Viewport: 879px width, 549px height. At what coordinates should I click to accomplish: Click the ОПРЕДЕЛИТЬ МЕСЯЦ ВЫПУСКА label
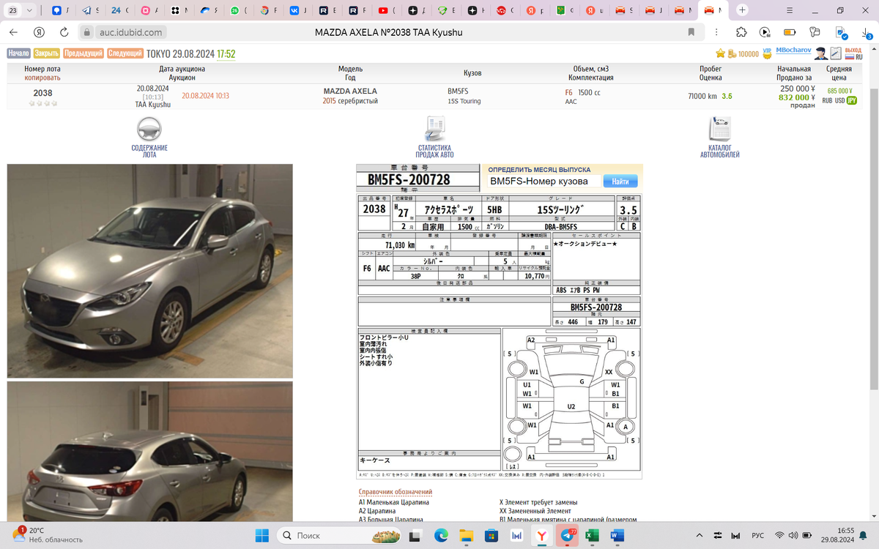(539, 170)
